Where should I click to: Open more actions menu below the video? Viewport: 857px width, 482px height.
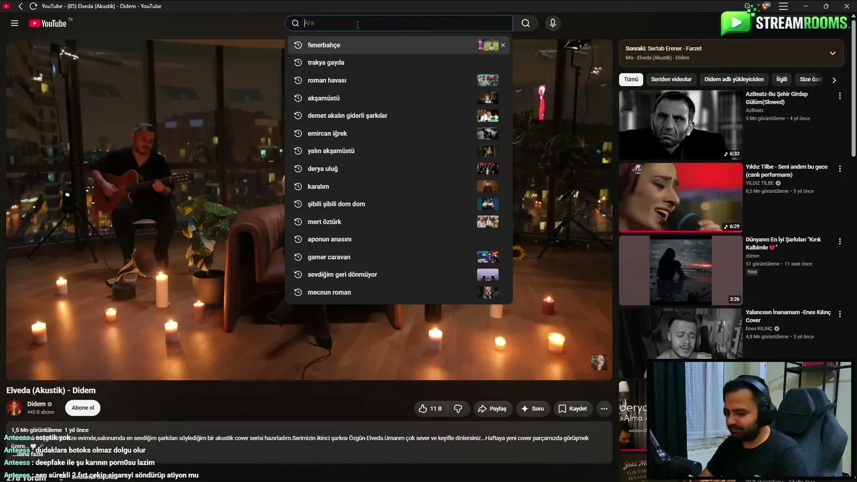604,408
